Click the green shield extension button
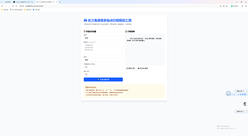248x136 pixels. pyautogui.click(x=235, y=6)
